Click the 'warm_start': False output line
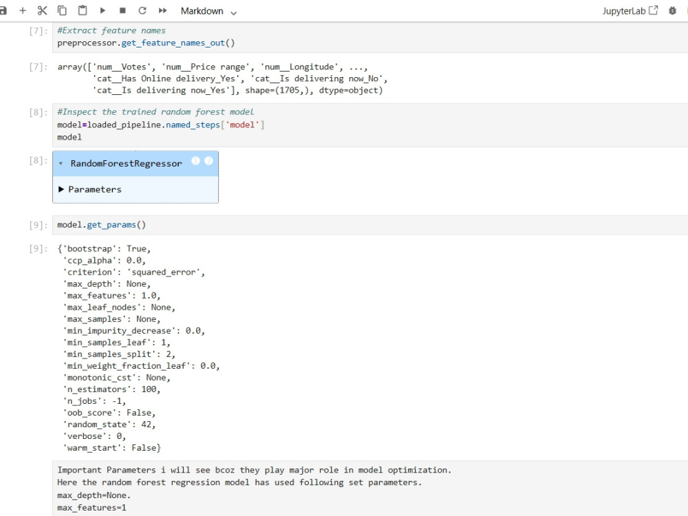This screenshot has width=688, height=516. click(x=112, y=448)
